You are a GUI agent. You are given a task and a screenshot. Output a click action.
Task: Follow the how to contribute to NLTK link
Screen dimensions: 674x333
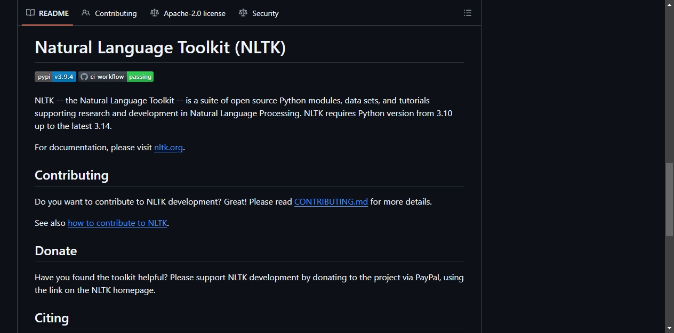(117, 223)
